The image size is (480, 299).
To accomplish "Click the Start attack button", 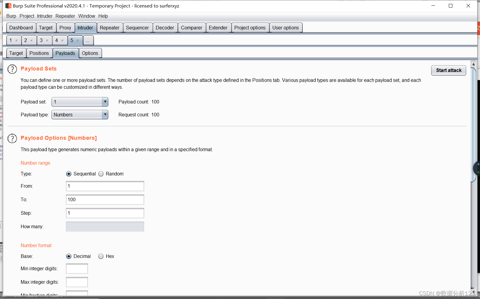I will pyautogui.click(x=449, y=70).
